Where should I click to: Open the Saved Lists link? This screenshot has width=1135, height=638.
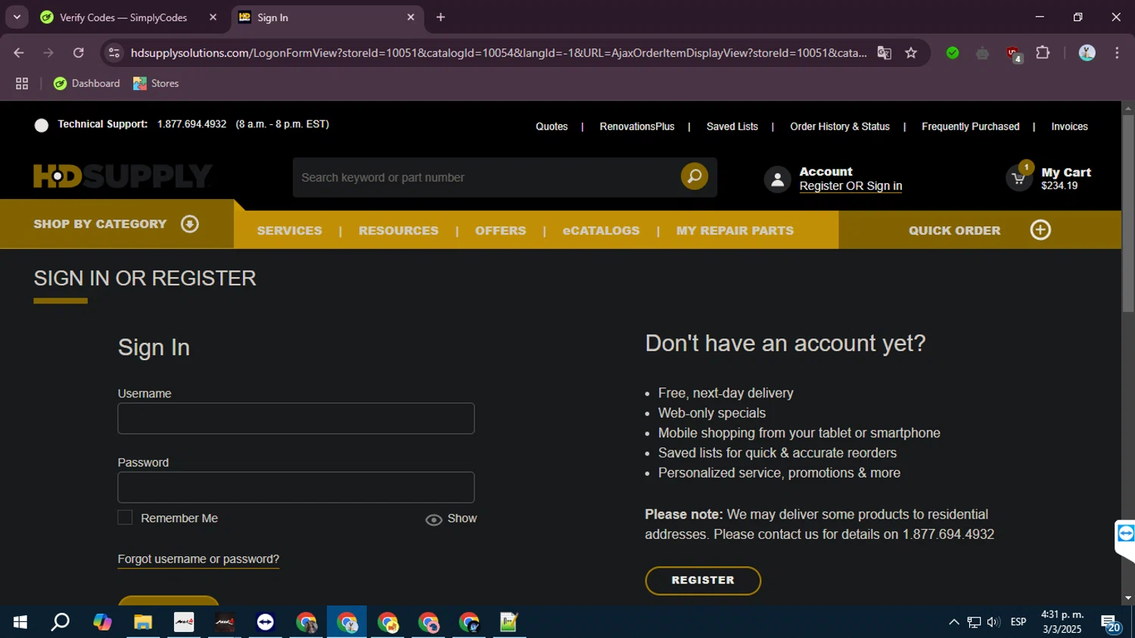(732, 126)
